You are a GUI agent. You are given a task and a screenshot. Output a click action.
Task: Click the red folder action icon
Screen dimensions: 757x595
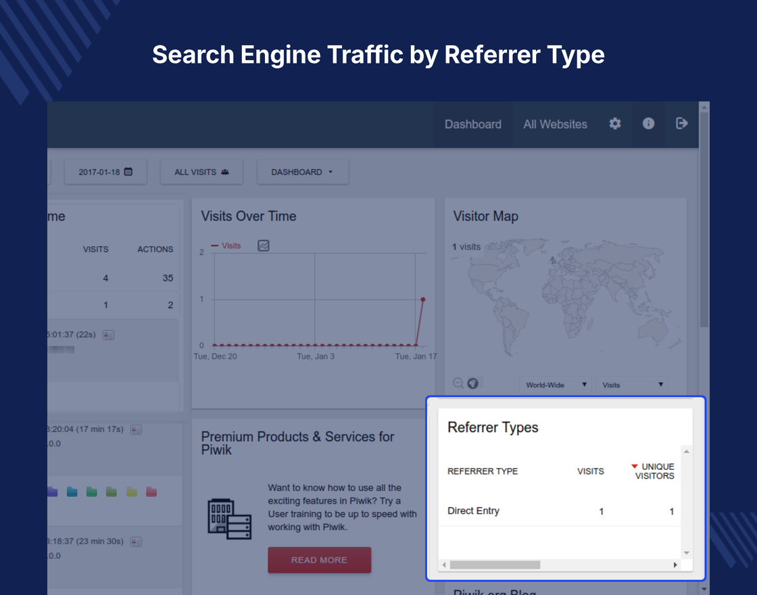coord(151,492)
